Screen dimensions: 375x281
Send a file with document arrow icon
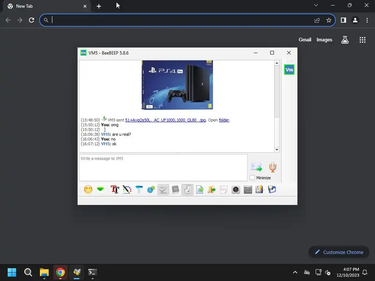[200, 190]
